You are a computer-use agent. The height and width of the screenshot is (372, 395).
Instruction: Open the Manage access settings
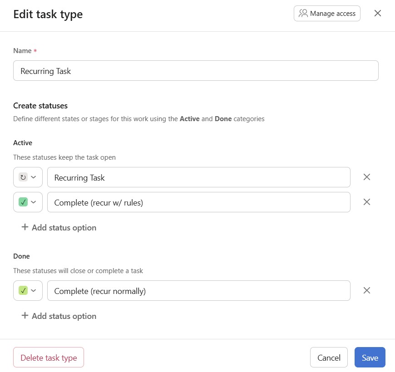pyautogui.click(x=327, y=14)
